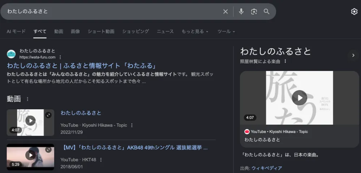Expand the もっと見る dropdown
Viewport: 361px width, 173px height.
click(195, 31)
